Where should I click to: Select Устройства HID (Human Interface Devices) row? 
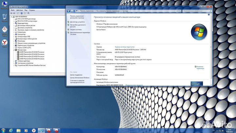point(31,65)
